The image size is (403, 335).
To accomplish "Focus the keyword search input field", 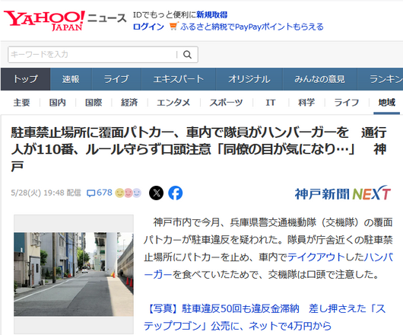I will (92, 55).
